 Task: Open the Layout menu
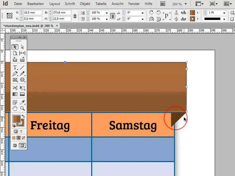pos(55,4)
